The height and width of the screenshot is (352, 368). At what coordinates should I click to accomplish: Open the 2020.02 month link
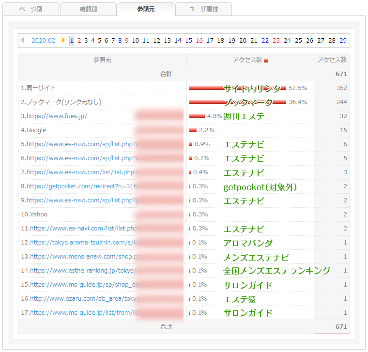coord(43,41)
